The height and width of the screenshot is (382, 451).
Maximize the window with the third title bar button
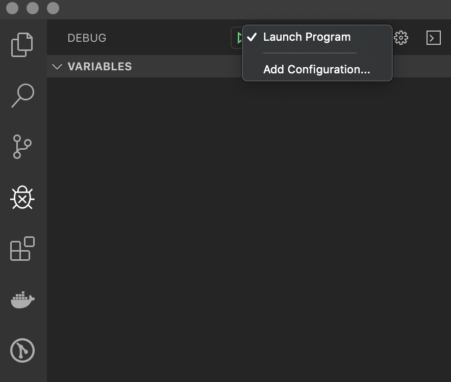pyautogui.click(x=53, y=9)
